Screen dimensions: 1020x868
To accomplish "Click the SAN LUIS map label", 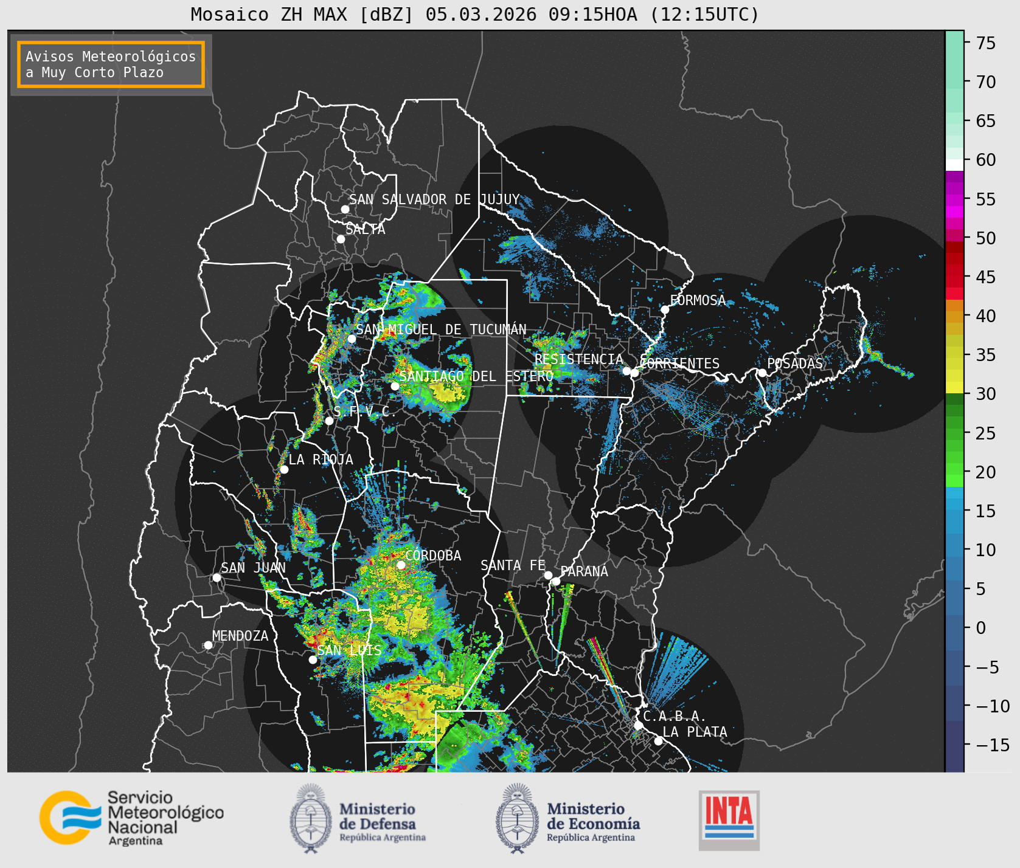I will click(x=350, y=650).
